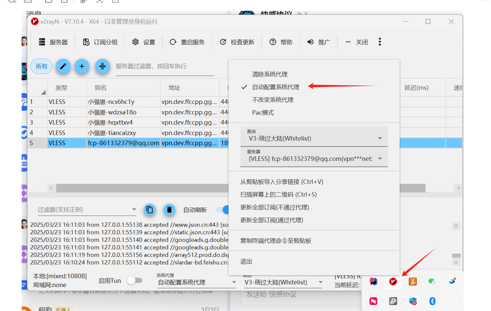Click the WeChat tray icon

432,282
